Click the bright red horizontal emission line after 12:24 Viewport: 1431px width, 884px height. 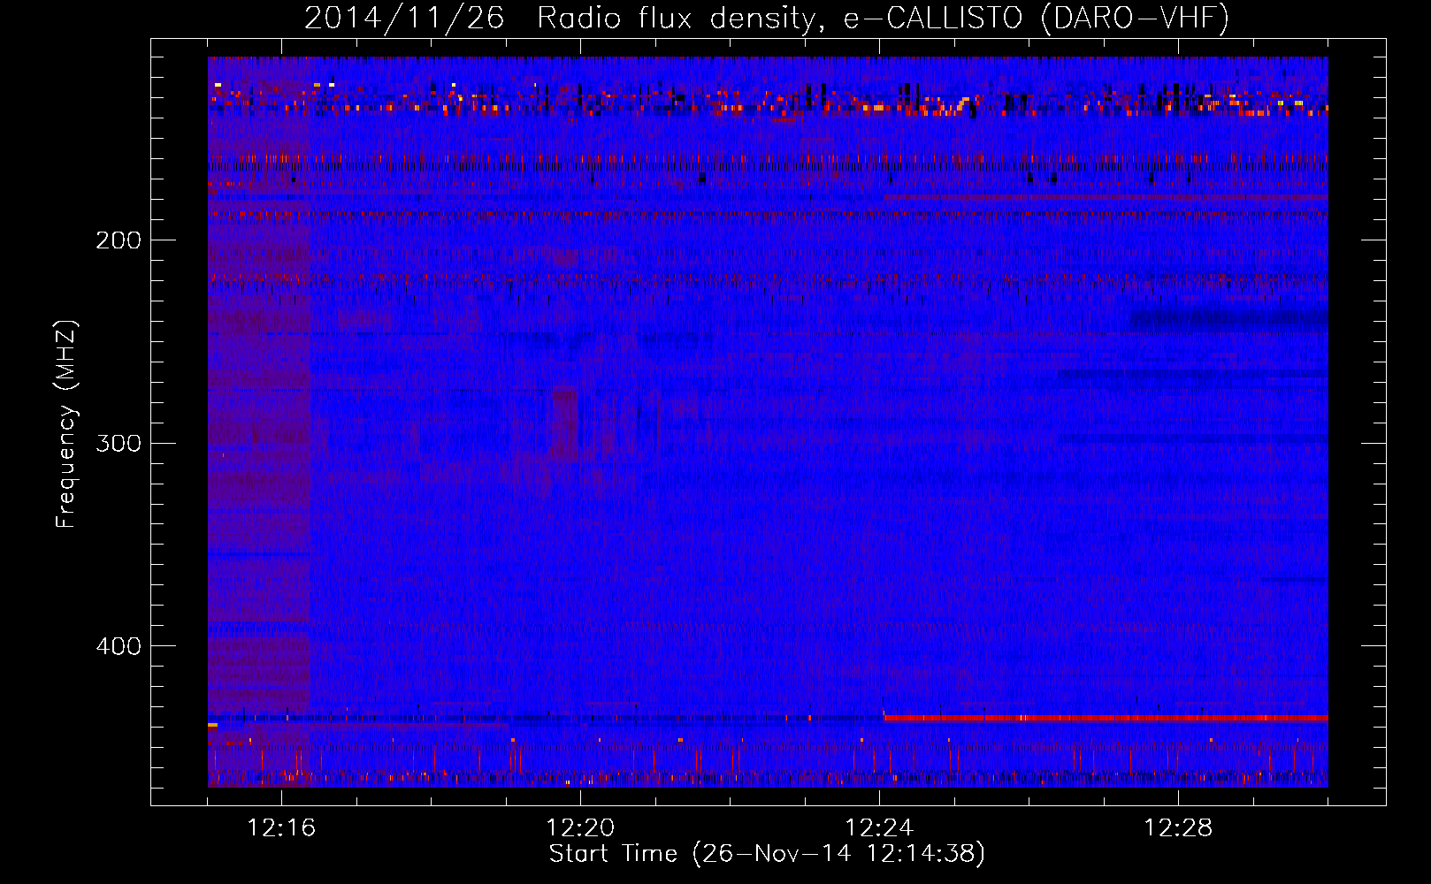tap(1106, 718)
